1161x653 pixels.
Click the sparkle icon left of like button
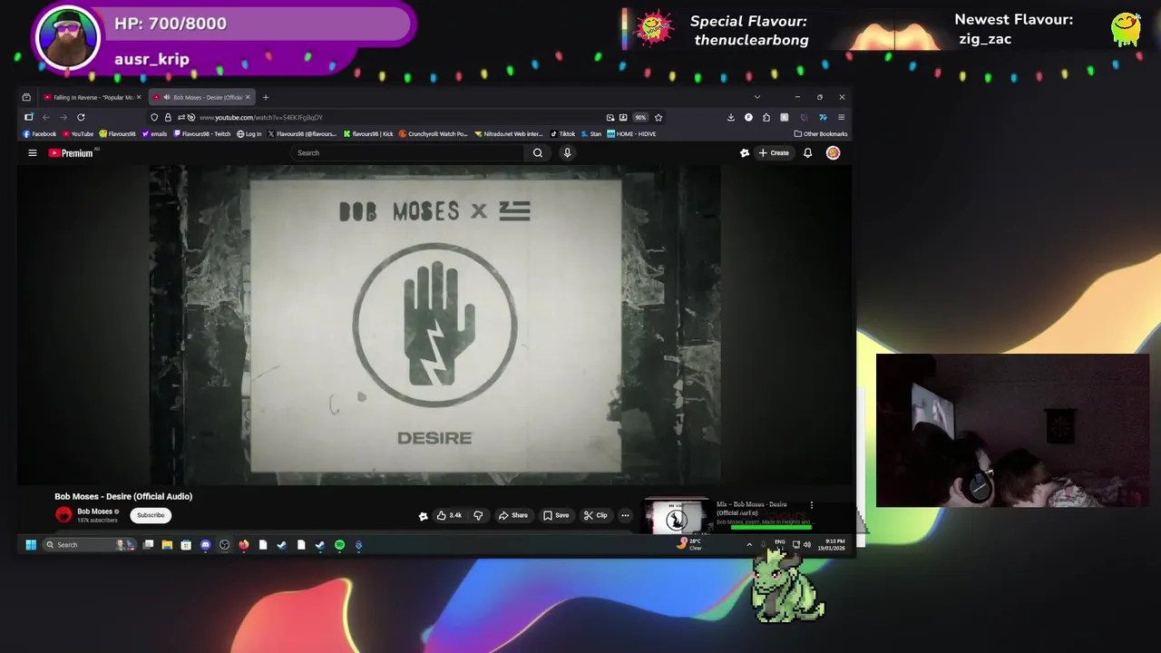pos(423,516)
